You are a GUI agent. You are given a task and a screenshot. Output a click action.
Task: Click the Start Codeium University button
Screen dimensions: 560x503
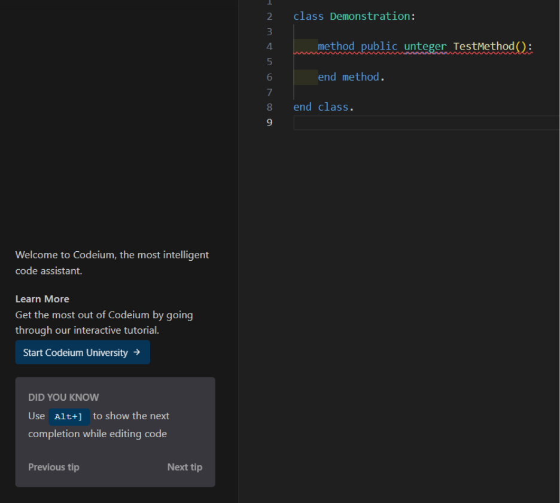pos(83,352)
